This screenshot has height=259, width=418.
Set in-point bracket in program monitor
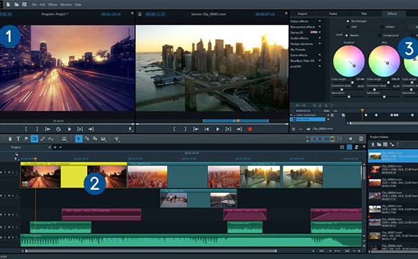pyautogui.click(x=26, y=129)
